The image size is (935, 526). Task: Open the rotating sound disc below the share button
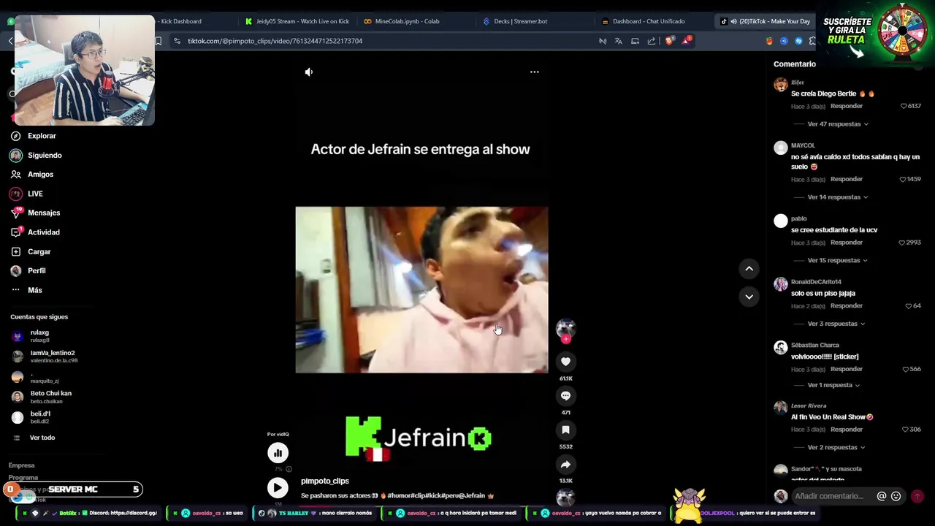[565, 498]
